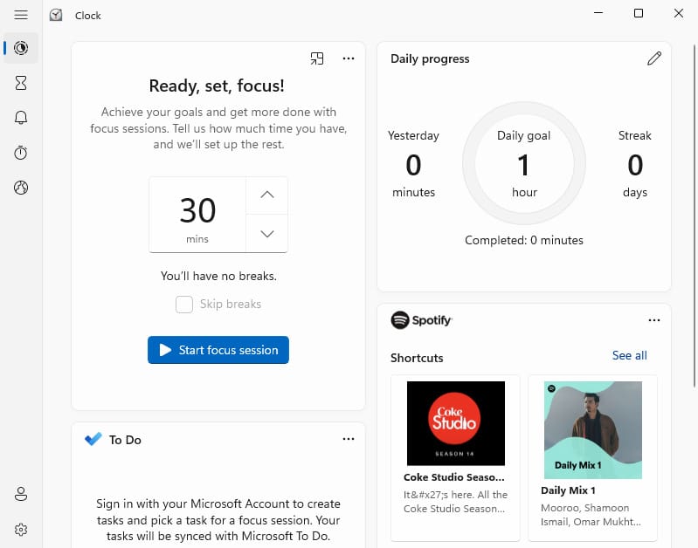Start the focus session
The image size is (698, 548).
pyautogui.click(x=218, y=350)
